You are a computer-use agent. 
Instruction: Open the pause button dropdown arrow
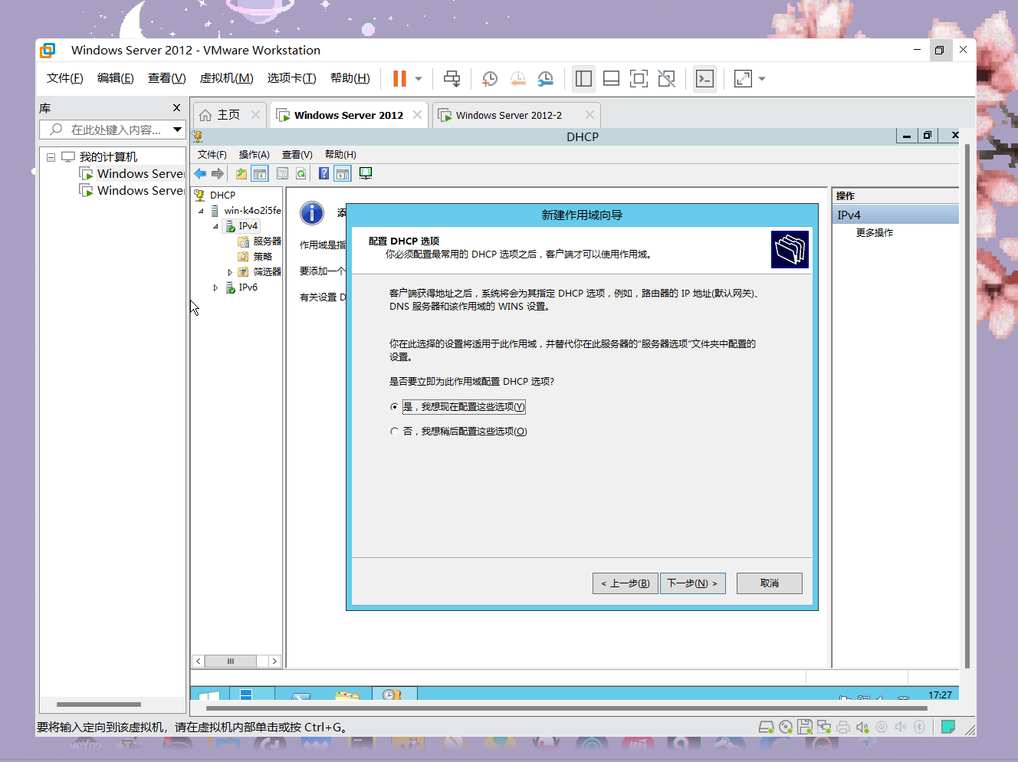tap(419, 78)
